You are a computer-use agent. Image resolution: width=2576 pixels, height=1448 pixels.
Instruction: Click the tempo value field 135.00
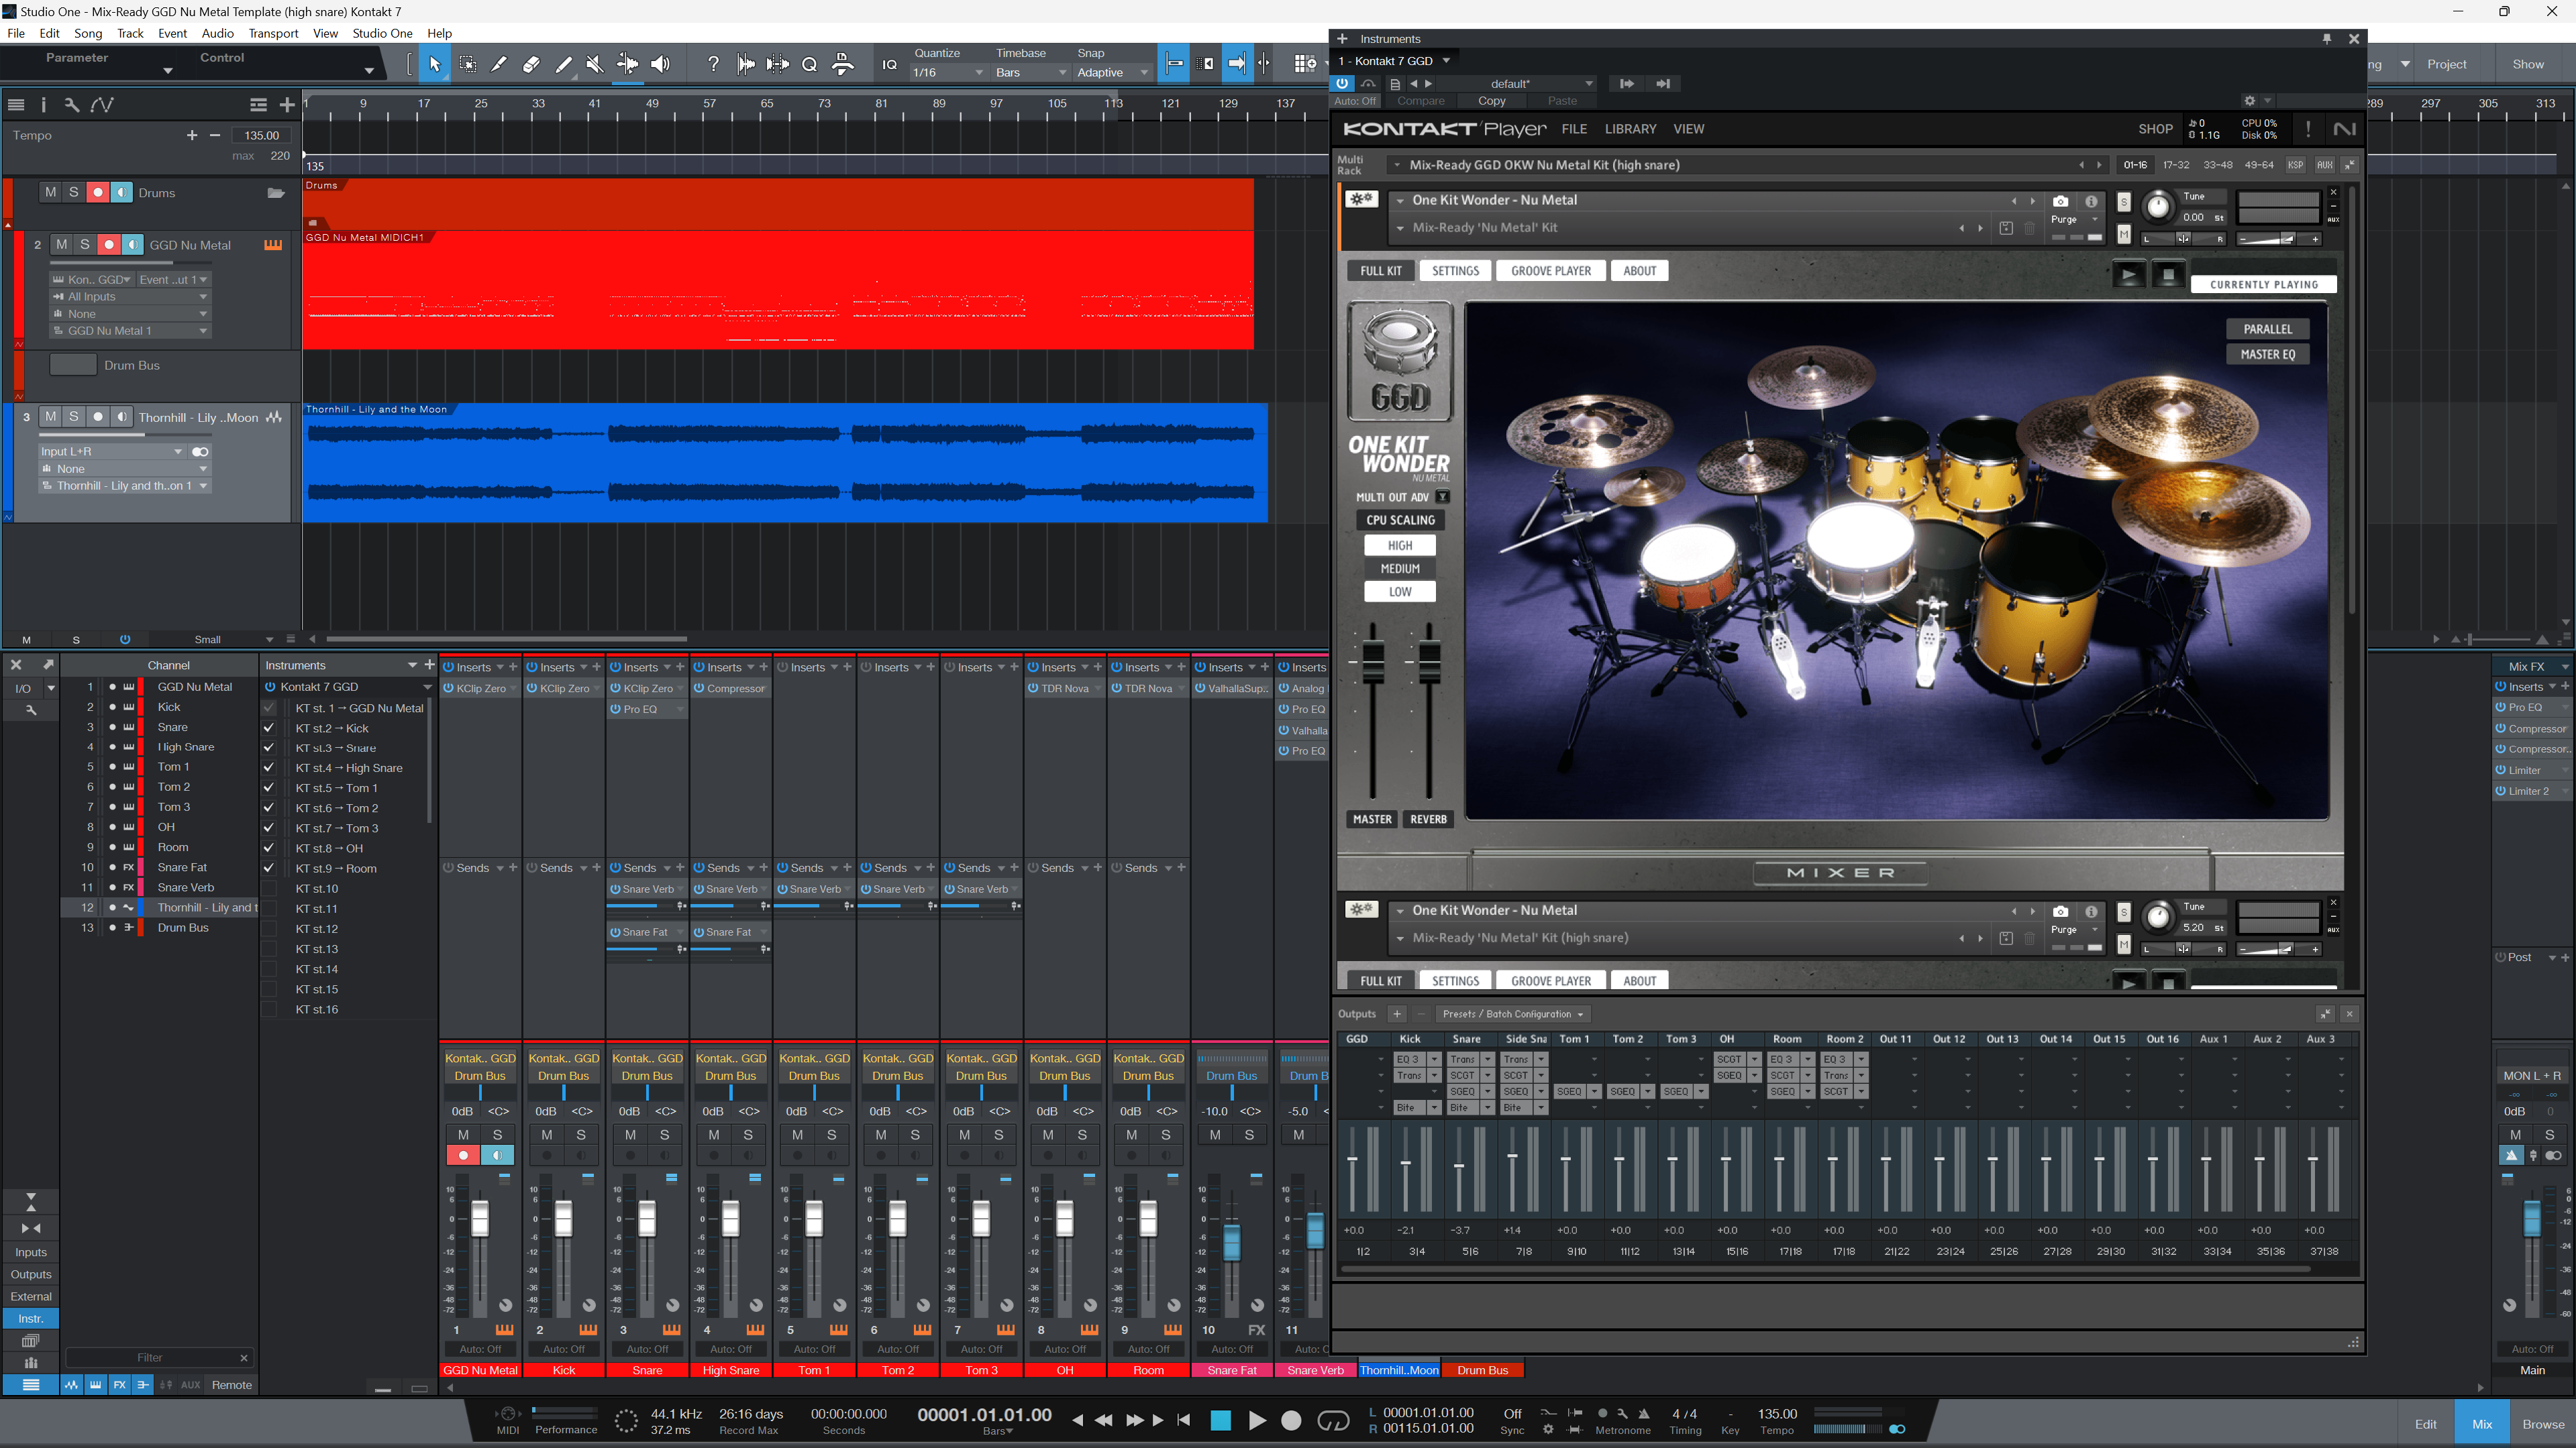[262, 135]
